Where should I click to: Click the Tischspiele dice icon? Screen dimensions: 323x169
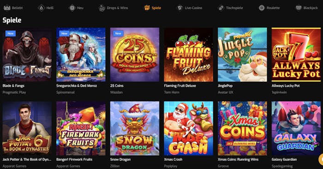pos(221,8)
